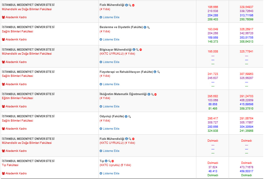Click magnifier icon beside İlköğretim Matematik Öğretmenliği
This screenshot has width=265, height=179.
[152, 94]
